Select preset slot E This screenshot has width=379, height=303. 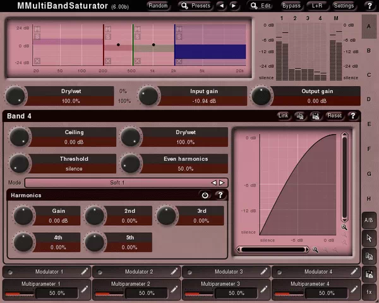point(369,125)
